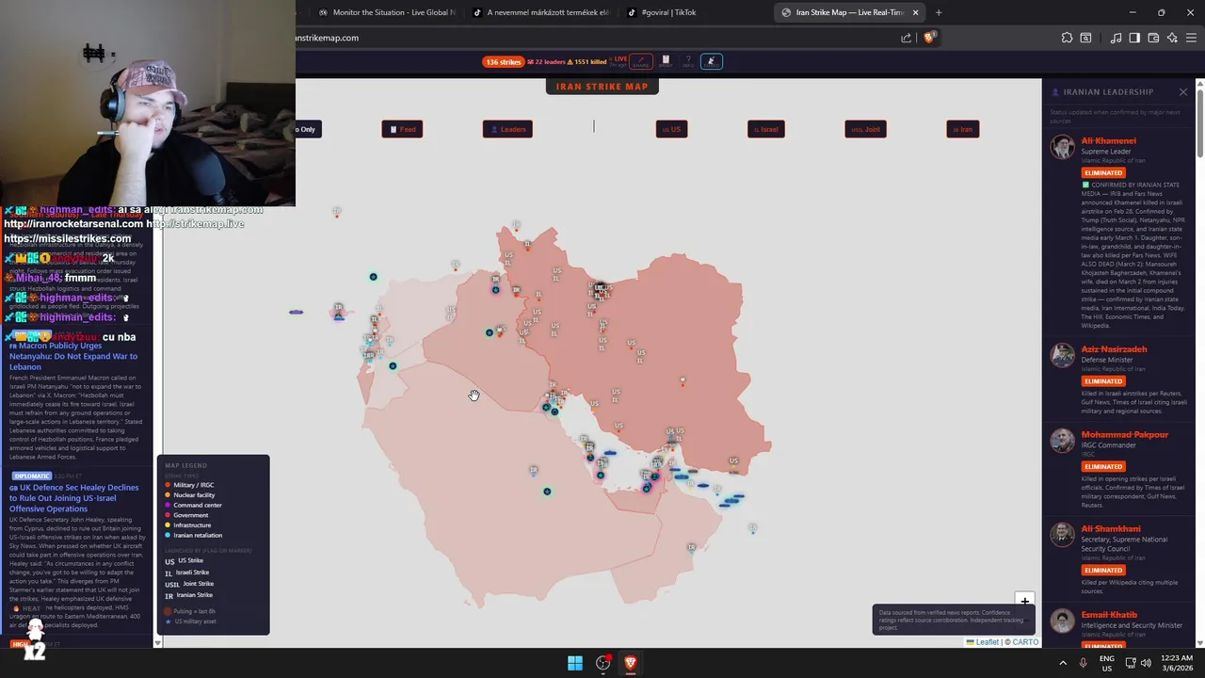The width and height of the screenshot is (1205, 678).
Task: Click the Ali Khamenei leader name
Action: click(1108, 140)
